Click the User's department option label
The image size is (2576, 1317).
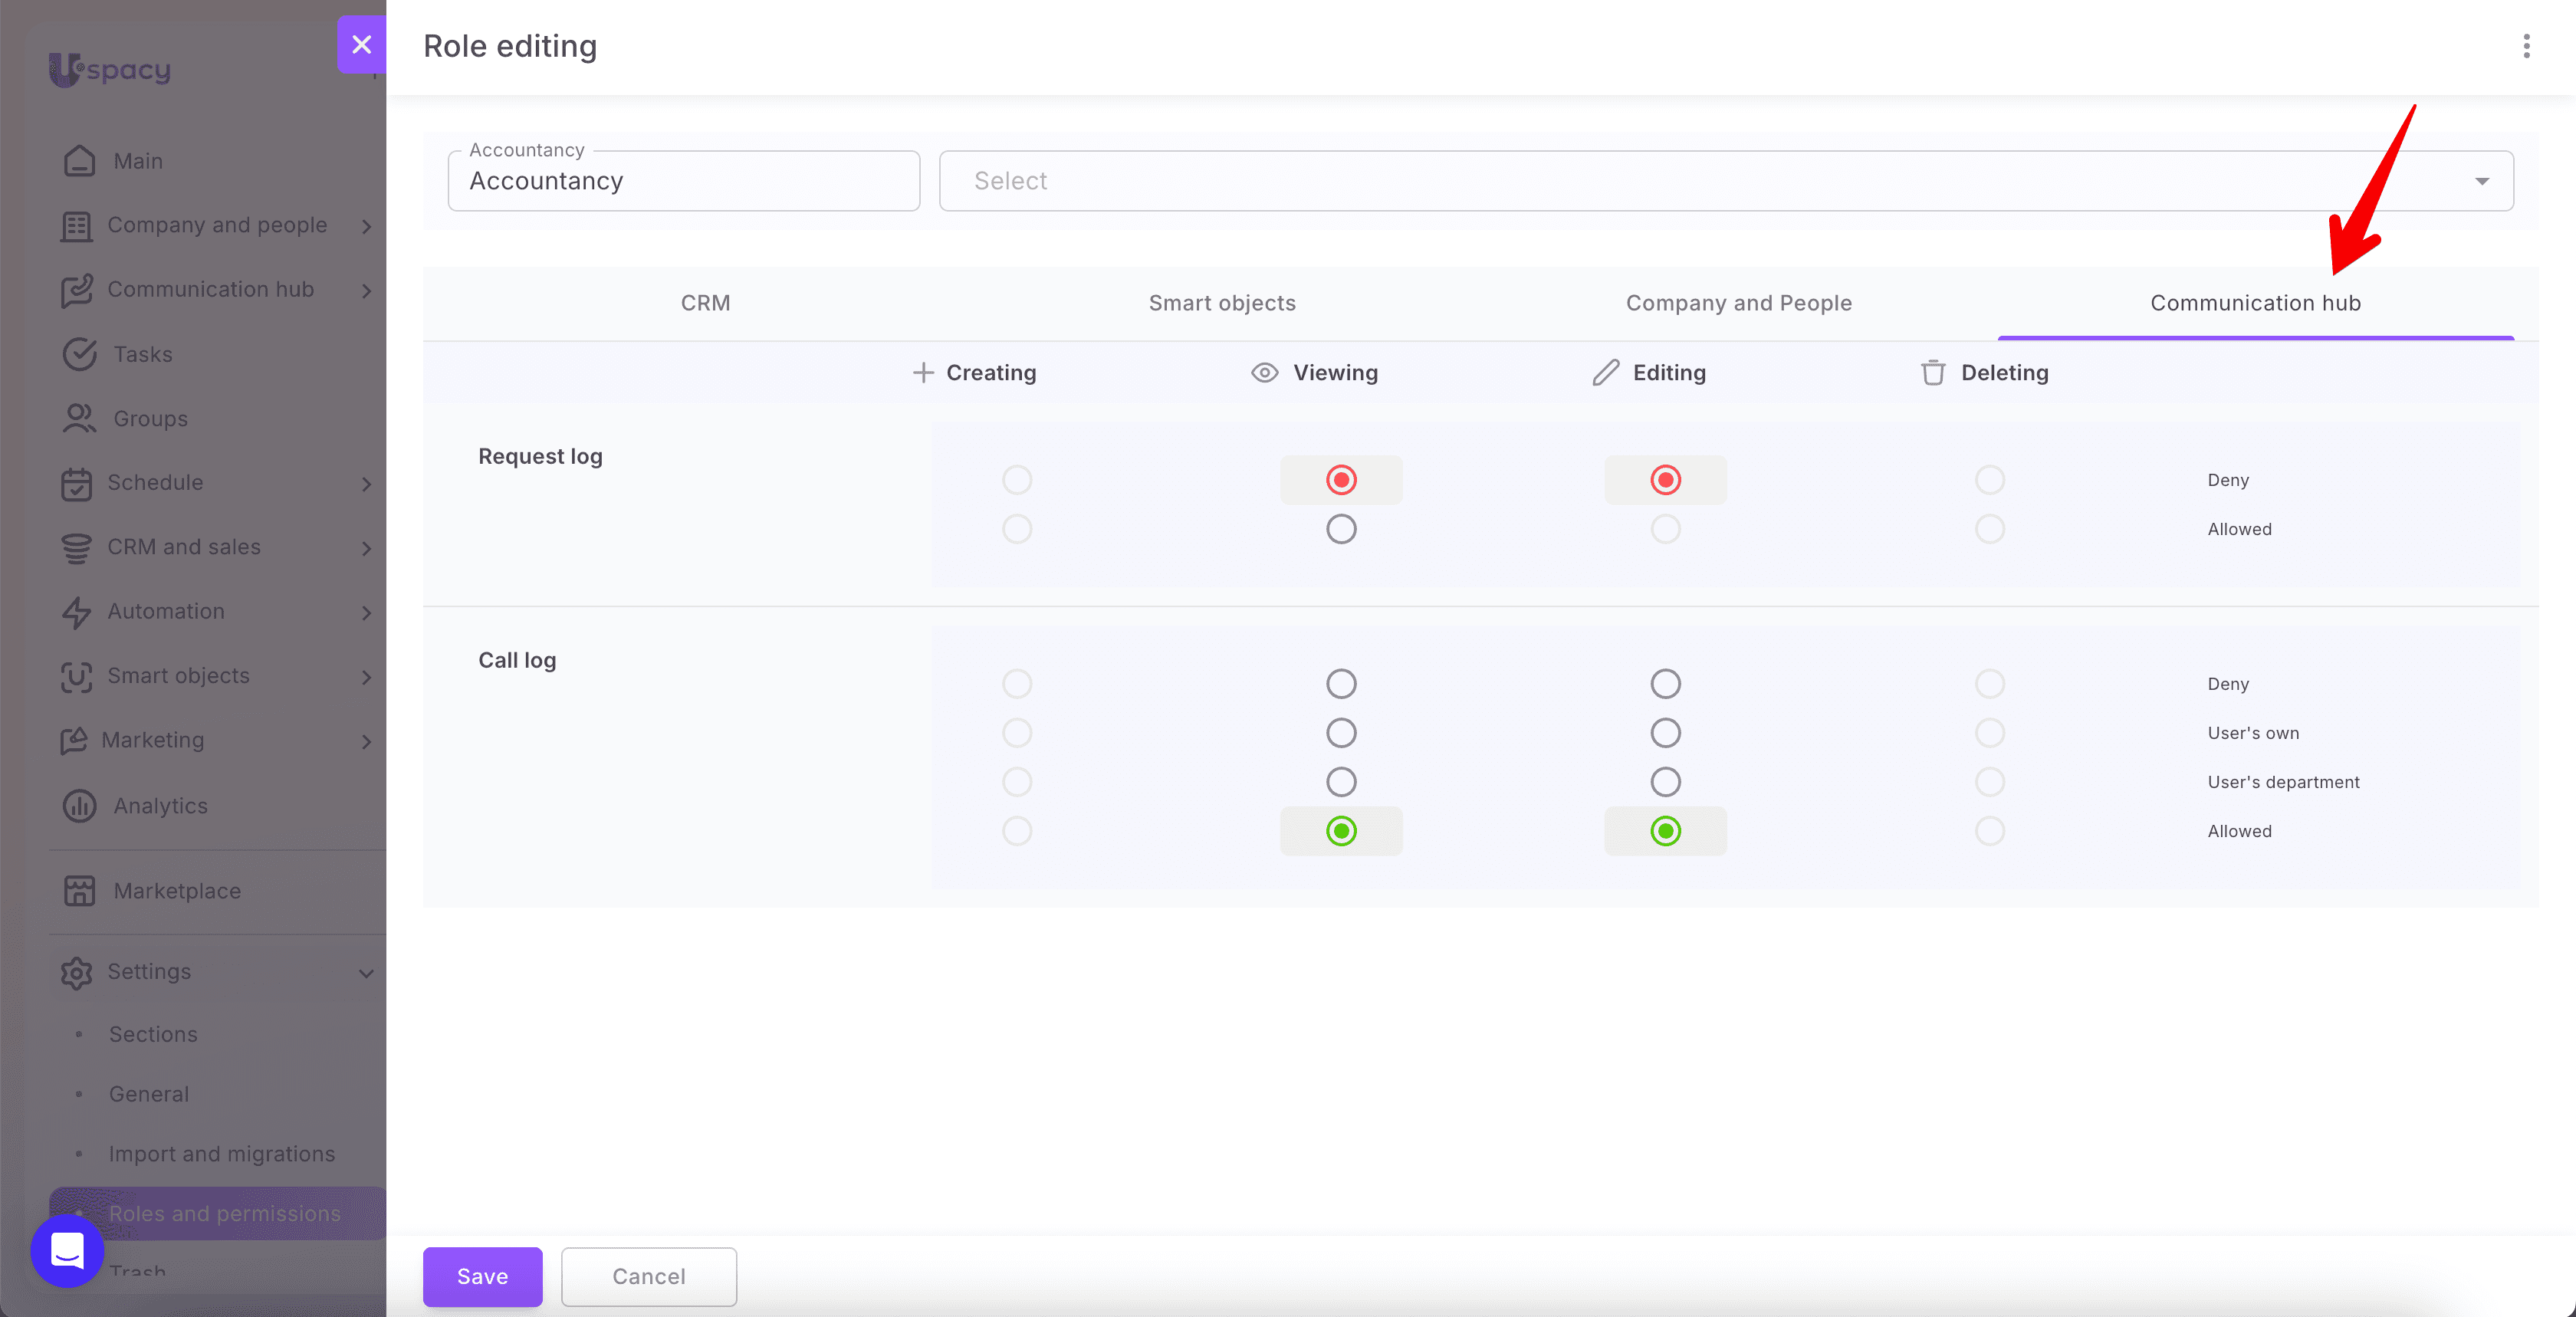2283,782
